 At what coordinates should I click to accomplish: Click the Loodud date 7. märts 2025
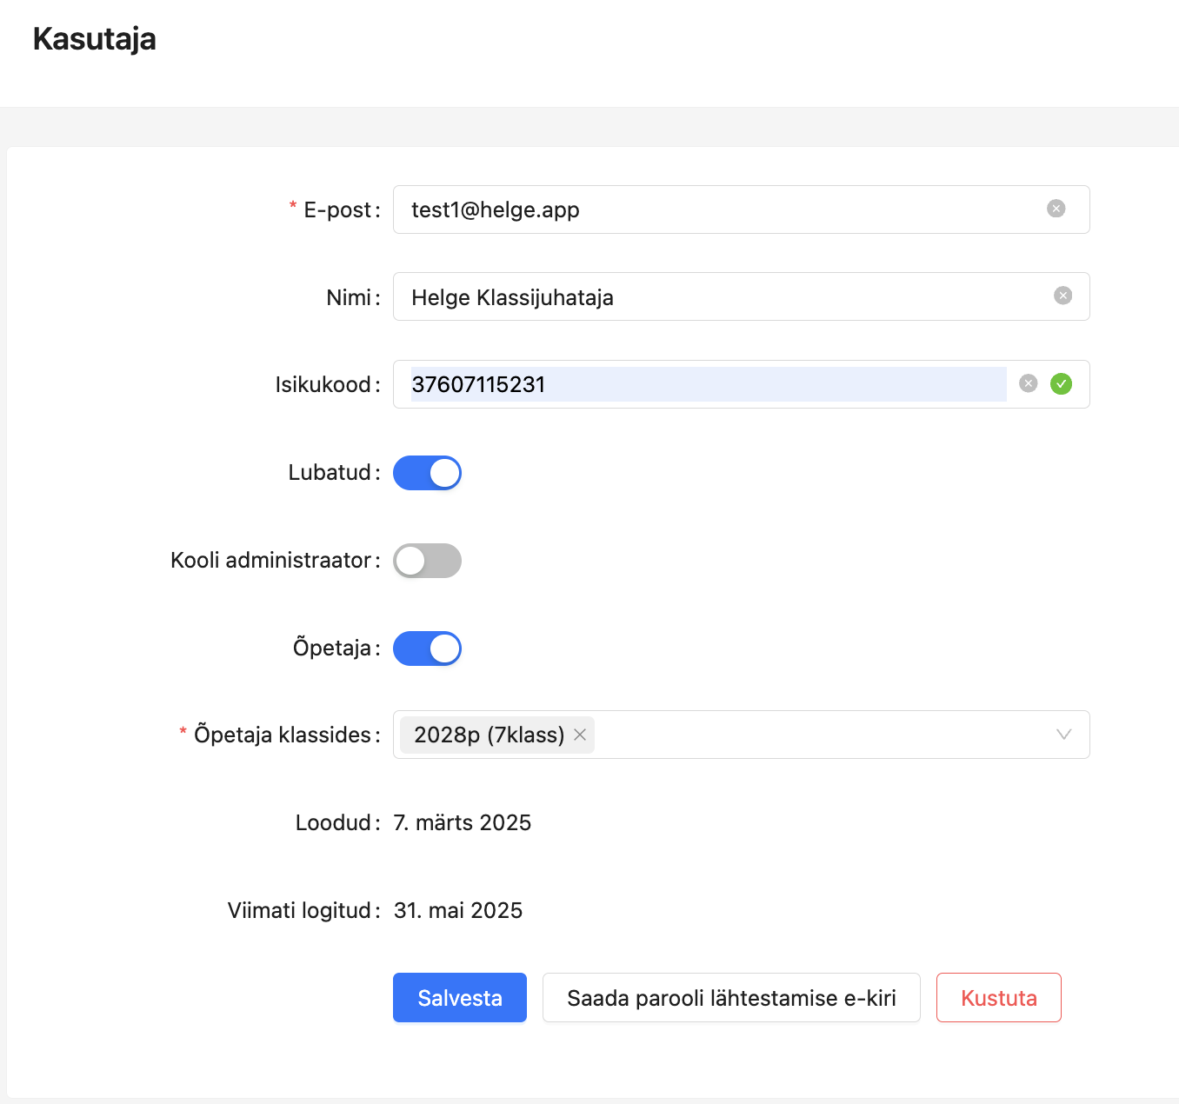(462, 822)
